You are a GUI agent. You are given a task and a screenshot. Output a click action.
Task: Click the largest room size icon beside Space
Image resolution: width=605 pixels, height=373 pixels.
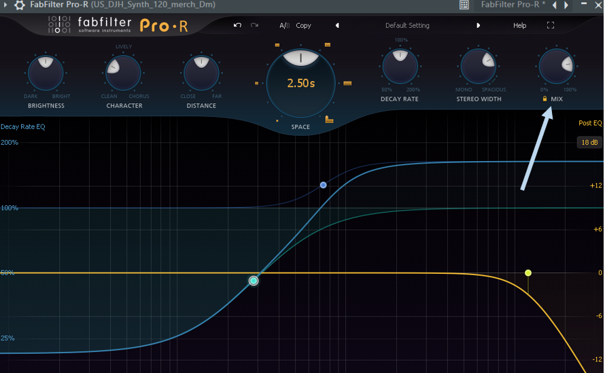[x=330, y=120]
